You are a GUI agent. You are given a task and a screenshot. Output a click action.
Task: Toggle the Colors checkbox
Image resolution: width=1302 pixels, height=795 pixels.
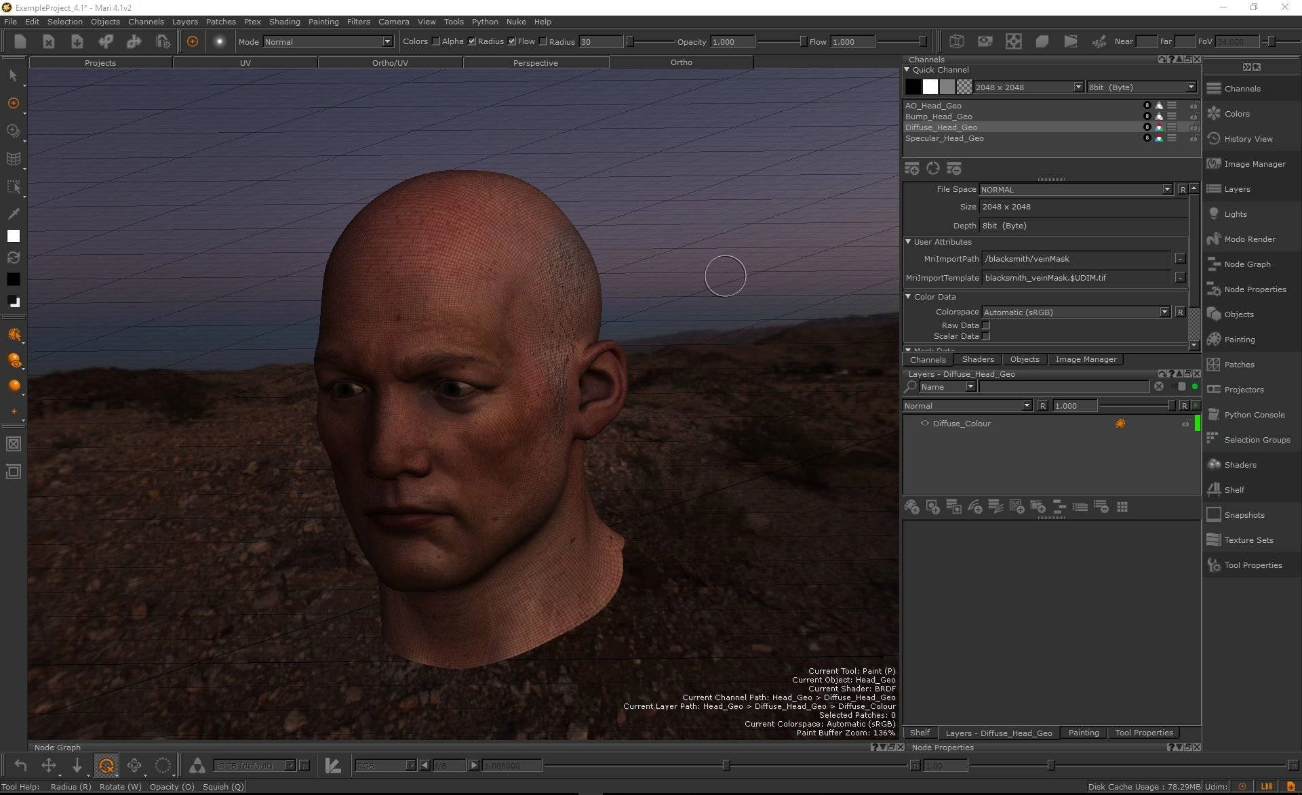coord(435,41)
